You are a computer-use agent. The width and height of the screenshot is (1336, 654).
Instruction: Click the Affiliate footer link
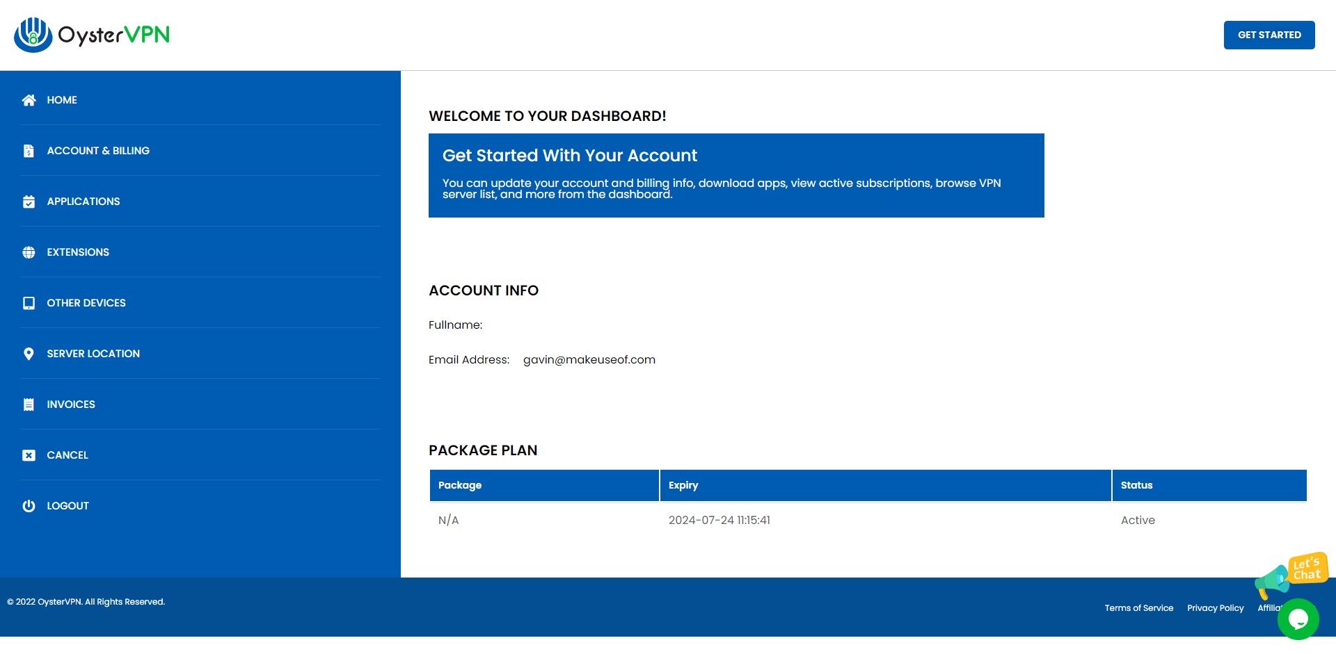click(1271, 608)
